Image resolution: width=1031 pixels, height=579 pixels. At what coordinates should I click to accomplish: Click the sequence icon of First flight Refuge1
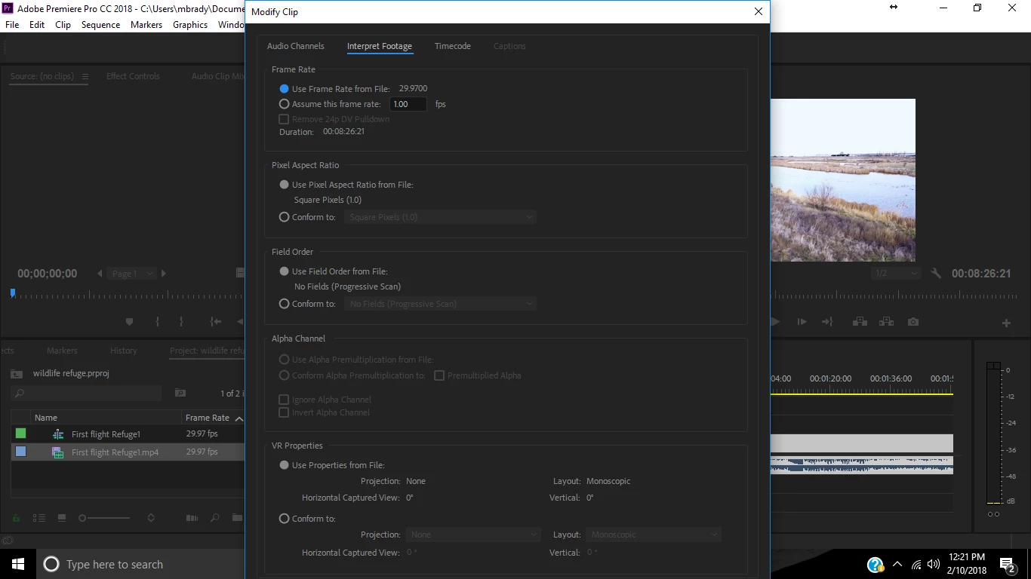click(58, 434)
